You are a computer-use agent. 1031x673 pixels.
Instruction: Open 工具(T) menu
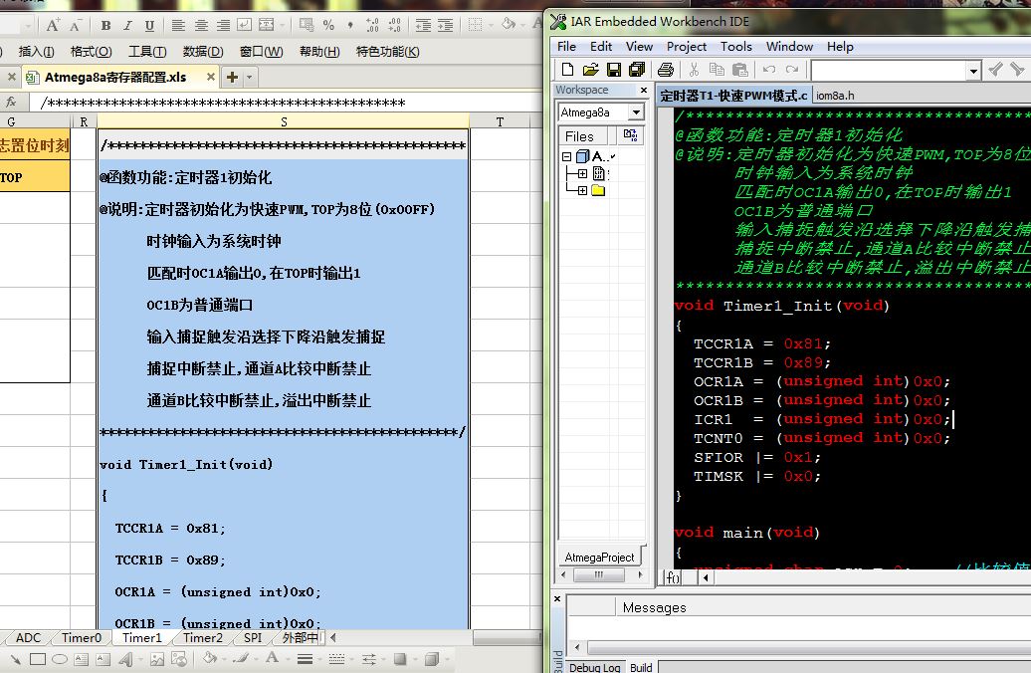[147, 52]
